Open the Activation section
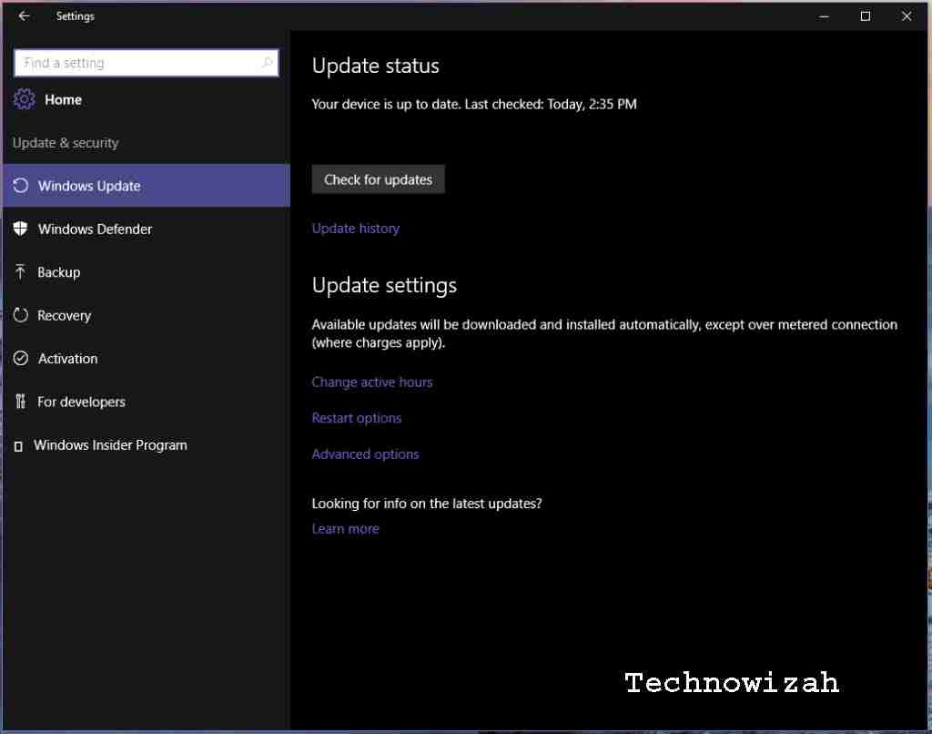 [x=147, y=358]
